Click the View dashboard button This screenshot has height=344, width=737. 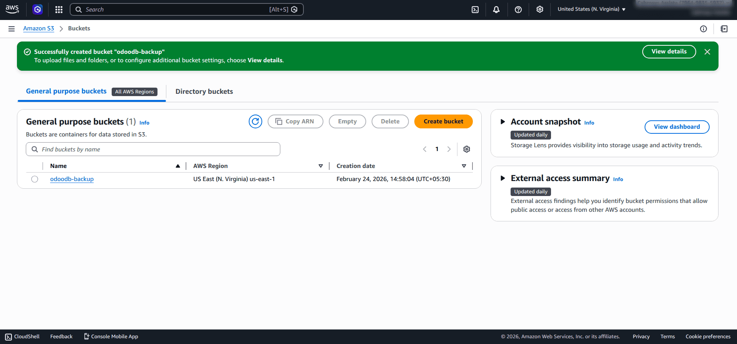pos(677,127)
